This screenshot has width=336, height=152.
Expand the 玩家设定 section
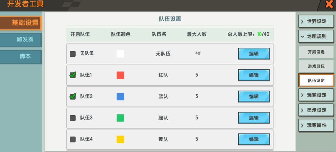pyautogui.click(x=316, y=95)
